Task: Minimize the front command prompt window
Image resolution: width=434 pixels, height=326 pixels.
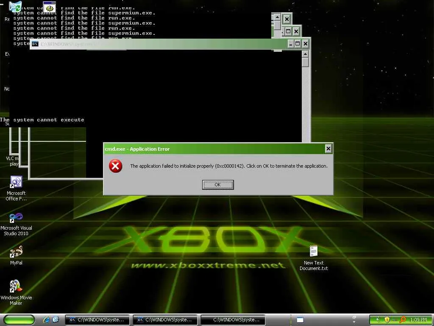Action: [291, 44]
